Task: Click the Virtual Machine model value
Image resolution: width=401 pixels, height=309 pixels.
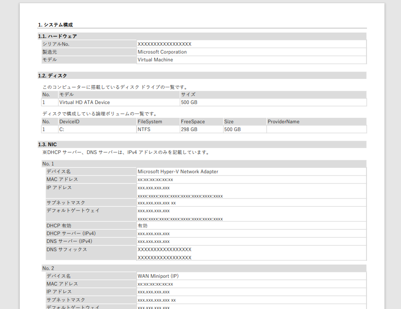Action: coord(155,60)
